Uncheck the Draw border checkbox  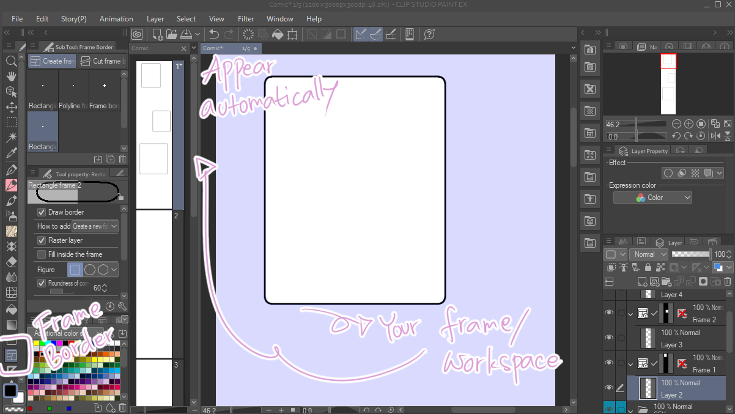(x=42, y=212)
